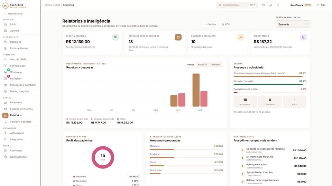Click the Sair logout button

321,5
